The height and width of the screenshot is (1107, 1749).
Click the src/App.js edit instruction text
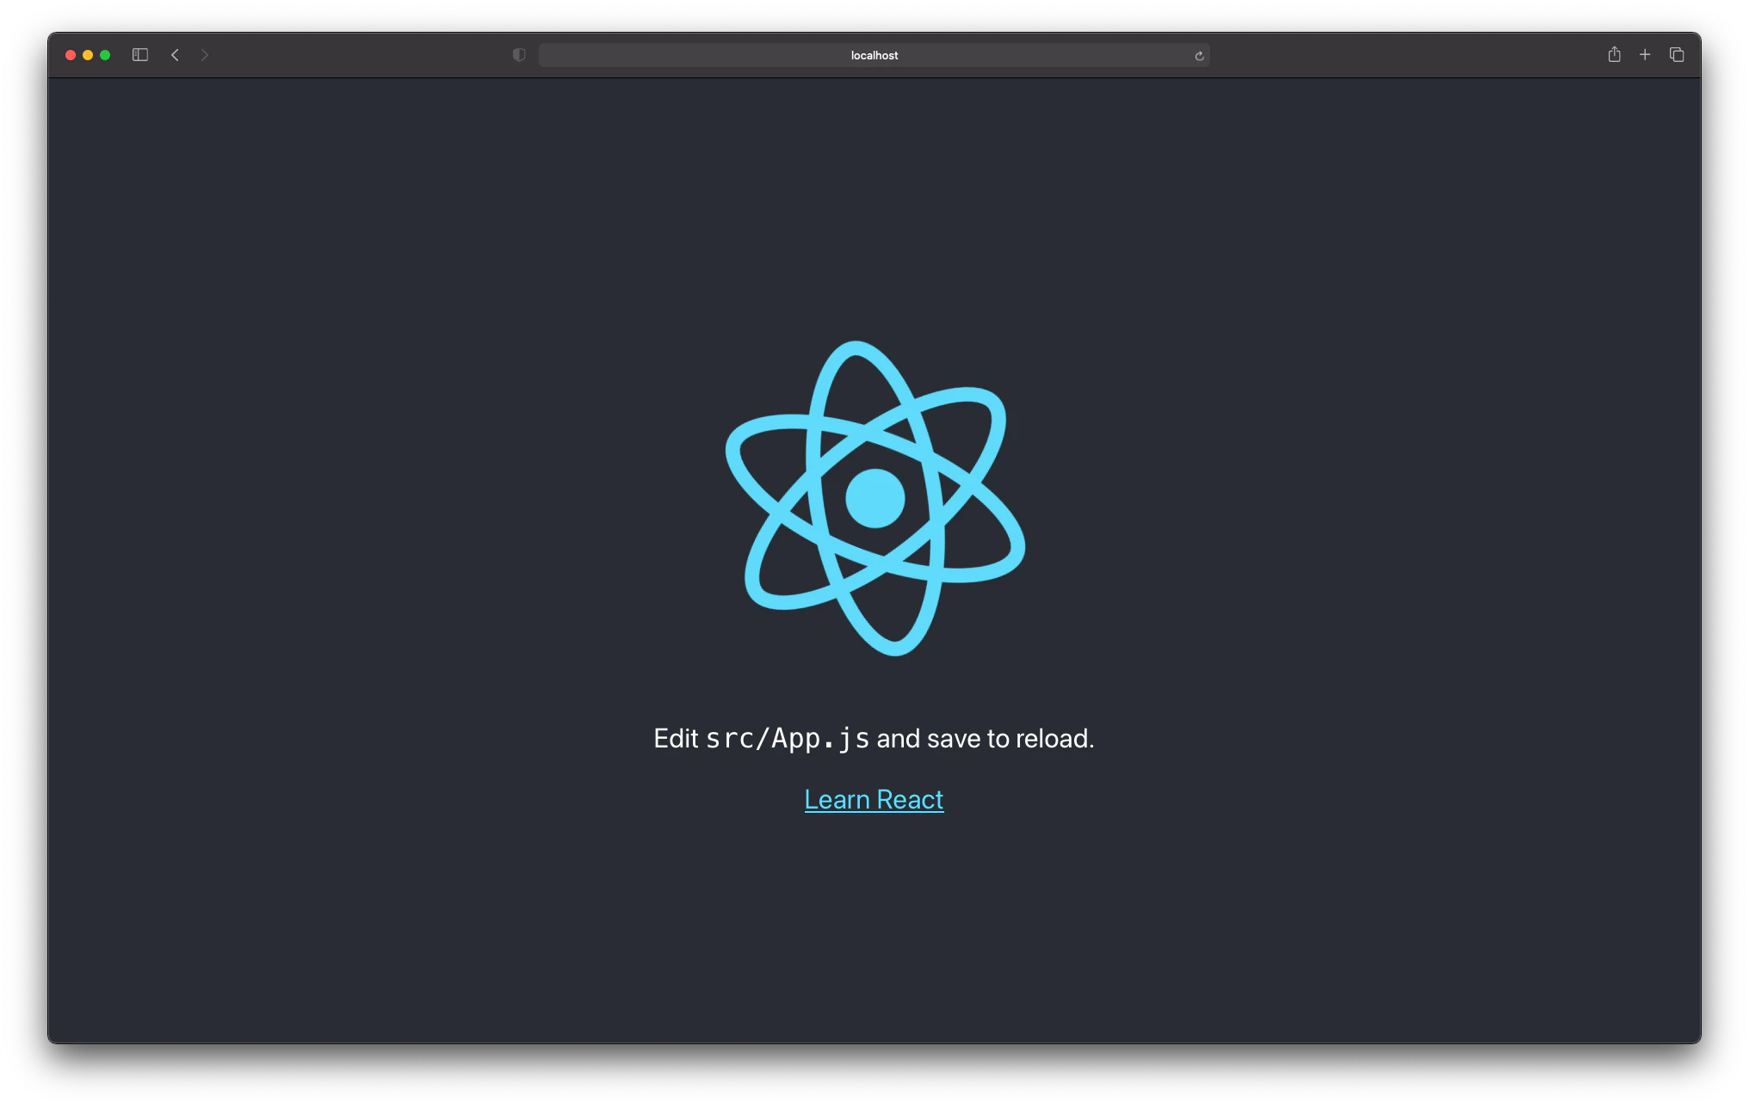click(874, 737)
